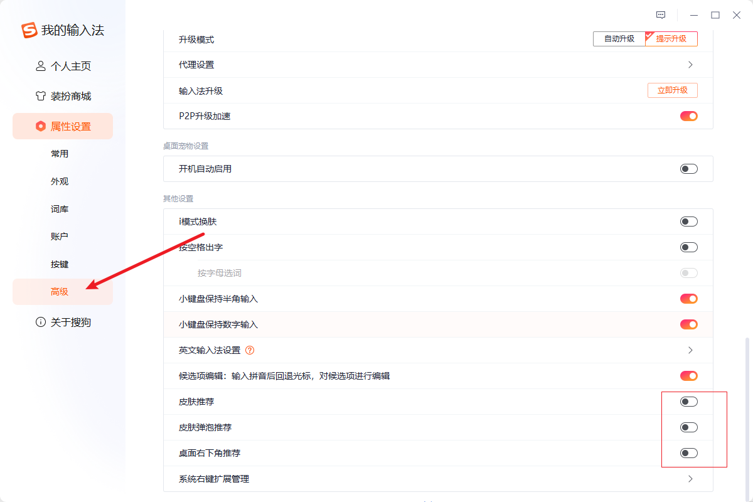Expand 英文输入法设置 chevron arrow
This screenshot has height=502, width=753.
(x=690, y=350)
